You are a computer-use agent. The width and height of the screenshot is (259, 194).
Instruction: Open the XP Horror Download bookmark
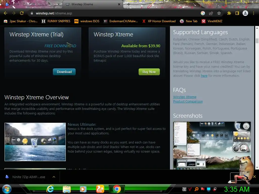pos(159,21)
